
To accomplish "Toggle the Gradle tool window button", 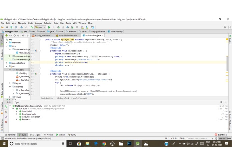I will (230, 39).
